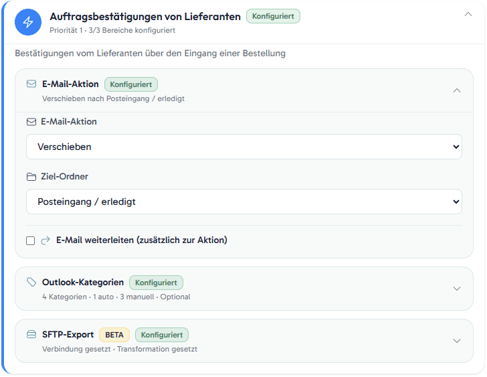Viewport: 487px width, 377px height.
Task: Click "Verbindung gesetzt · Transformation gesetzt" text
Action: click(x=120, y=349)
